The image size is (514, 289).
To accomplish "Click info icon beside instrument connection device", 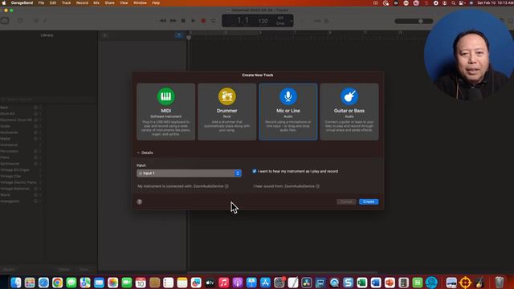I will (226, 186).
